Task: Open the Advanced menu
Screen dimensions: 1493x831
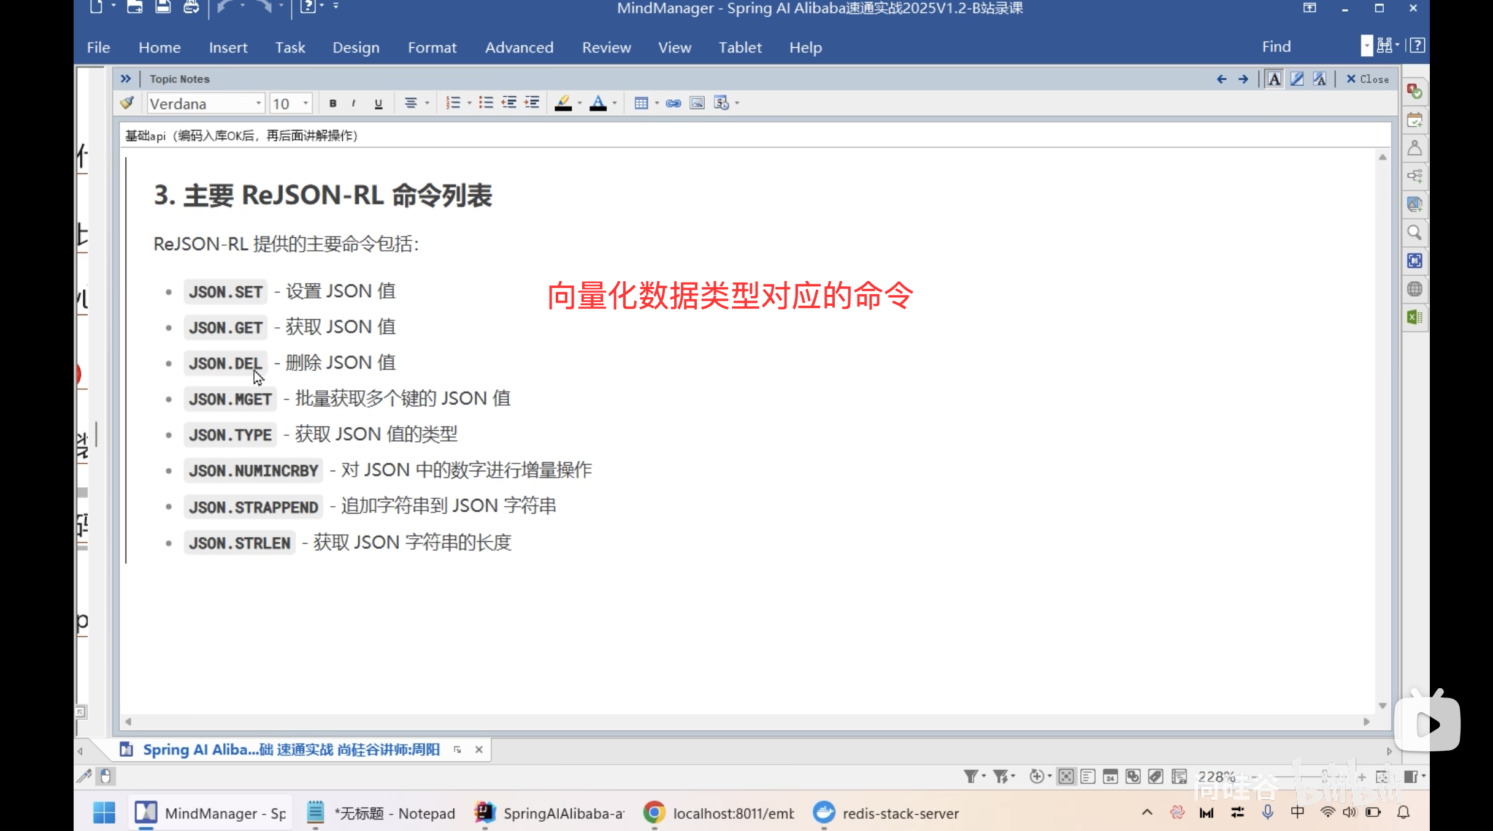Action: pos(519,47)
